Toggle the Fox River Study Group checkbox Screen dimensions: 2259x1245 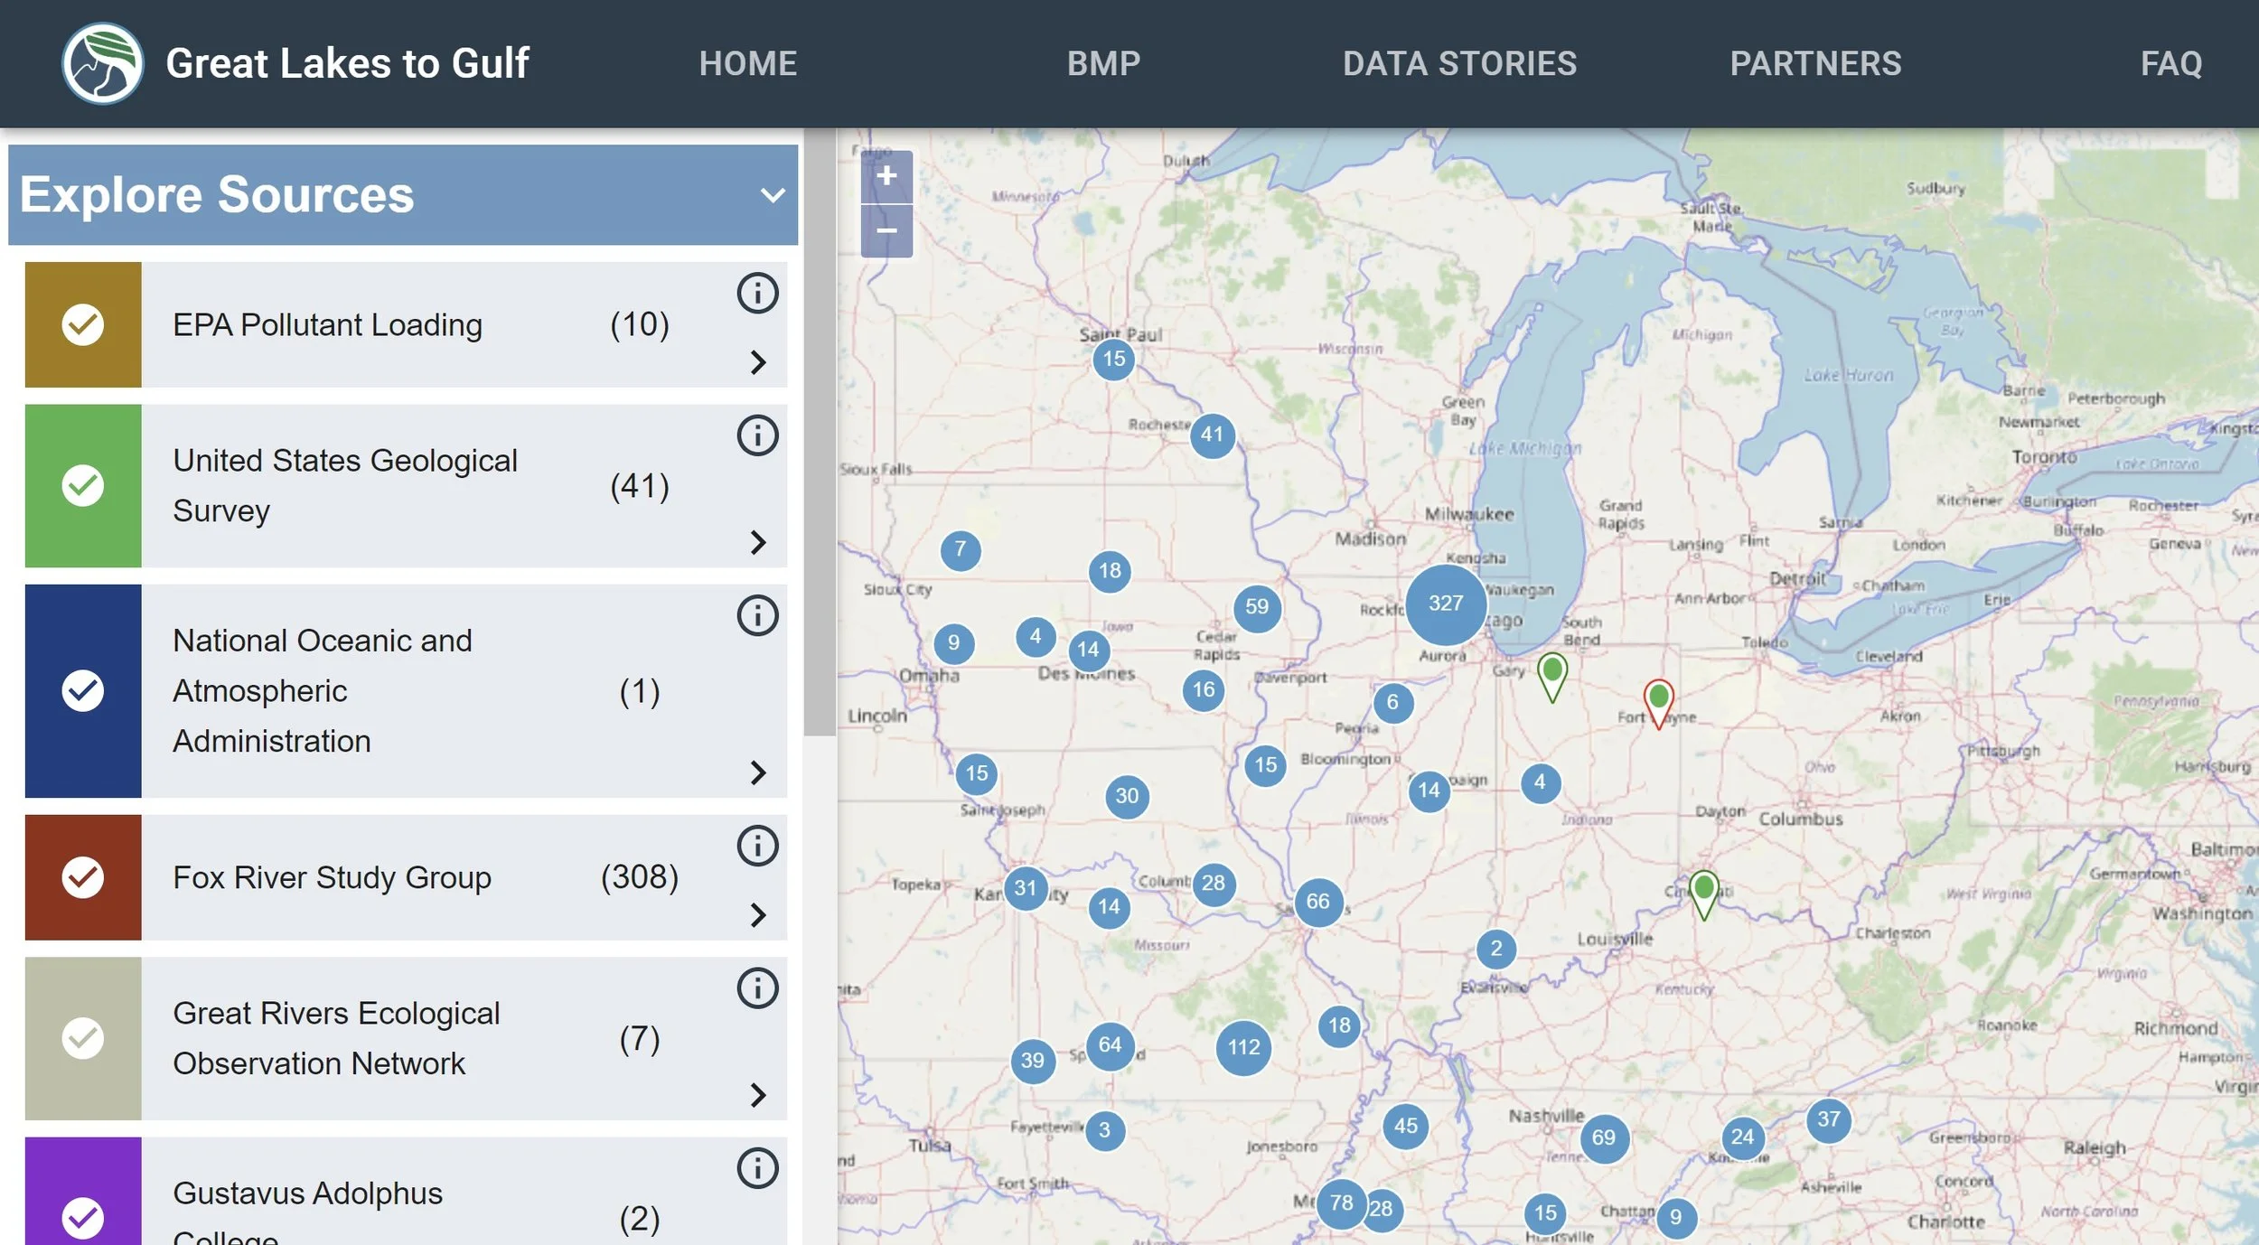pyautogui.click(x=83, y=877)
